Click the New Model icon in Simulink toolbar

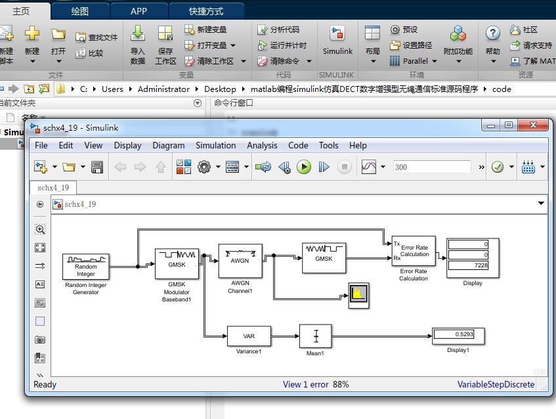(x=41, y=167)
